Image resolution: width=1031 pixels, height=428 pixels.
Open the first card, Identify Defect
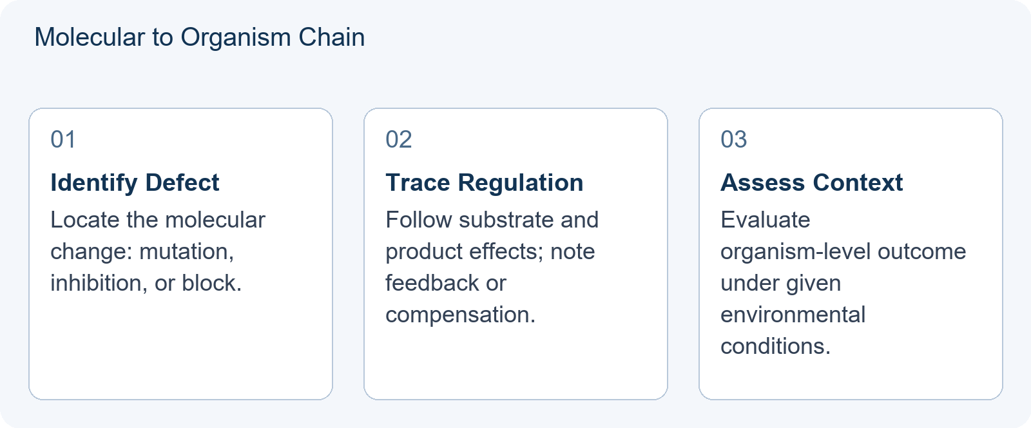pos(180,254)
